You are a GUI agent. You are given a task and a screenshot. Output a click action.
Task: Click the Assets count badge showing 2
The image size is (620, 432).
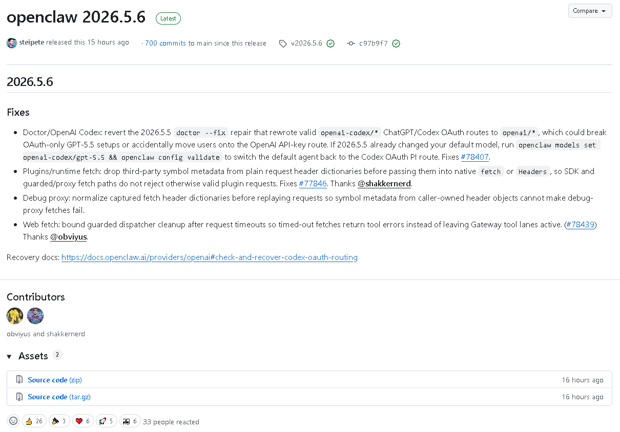point(57,355)
